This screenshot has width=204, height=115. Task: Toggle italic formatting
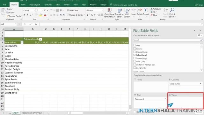tap(27, 15)
